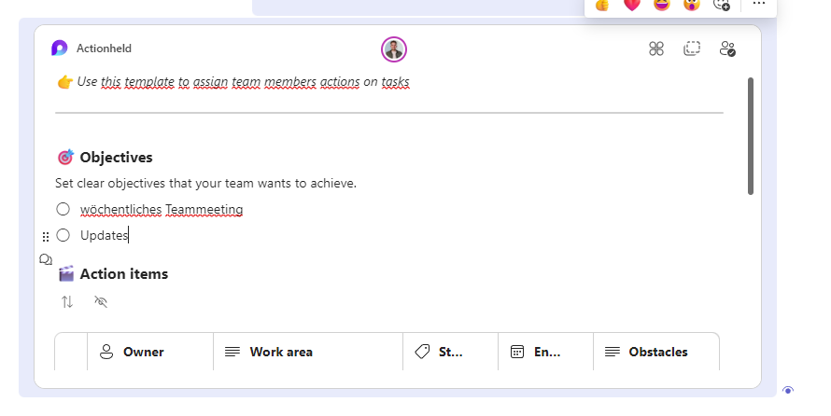831x416 pixels.
Task: Open the more options ellipsis menu
Action: pyautogui.click(x=759, y=4)
